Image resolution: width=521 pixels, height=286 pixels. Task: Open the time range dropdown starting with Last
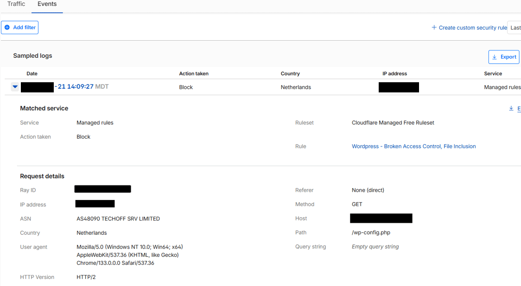[515, 28]
